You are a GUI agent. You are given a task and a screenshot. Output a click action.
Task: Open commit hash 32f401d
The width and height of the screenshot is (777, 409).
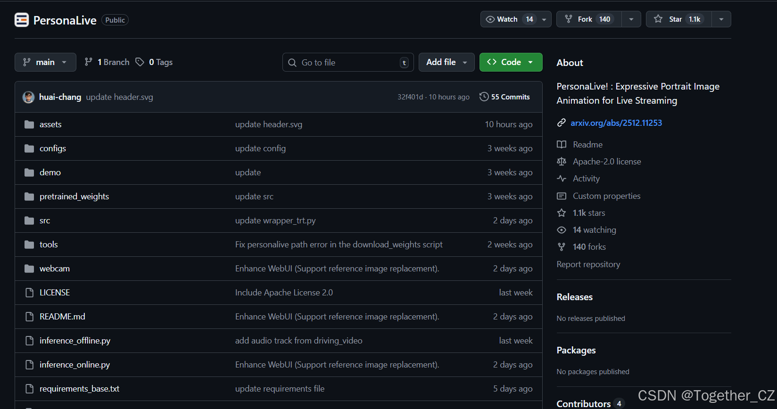tap(410, 97)
